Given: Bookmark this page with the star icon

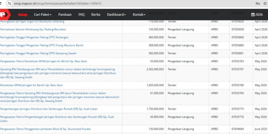Looking at the screenshot, I should click(x=265, y=4).
